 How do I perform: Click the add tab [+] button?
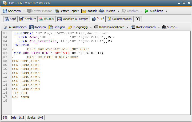pyautogui.click(x=138, y=19)
